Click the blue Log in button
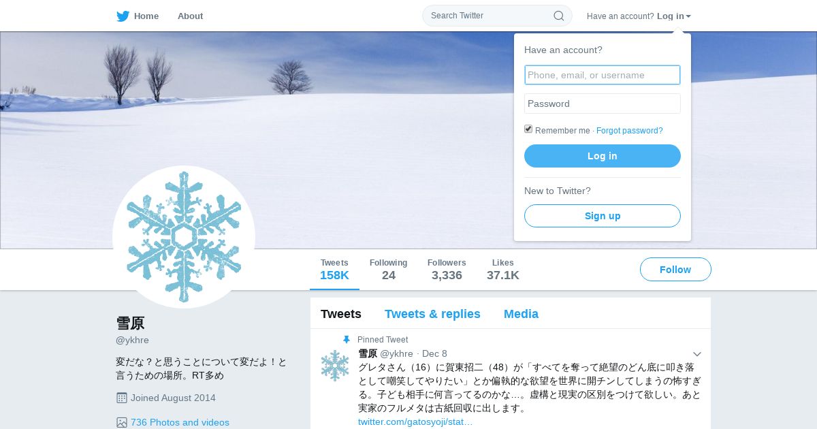This screenshot has width=817, height=429. pyautogui.click(x=603, y=156)
